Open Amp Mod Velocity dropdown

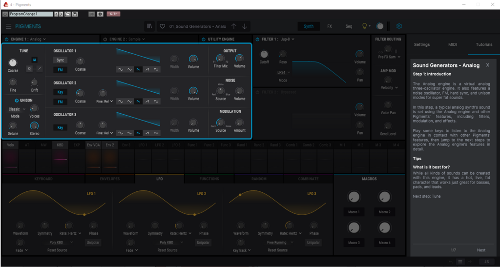[389, 88]
